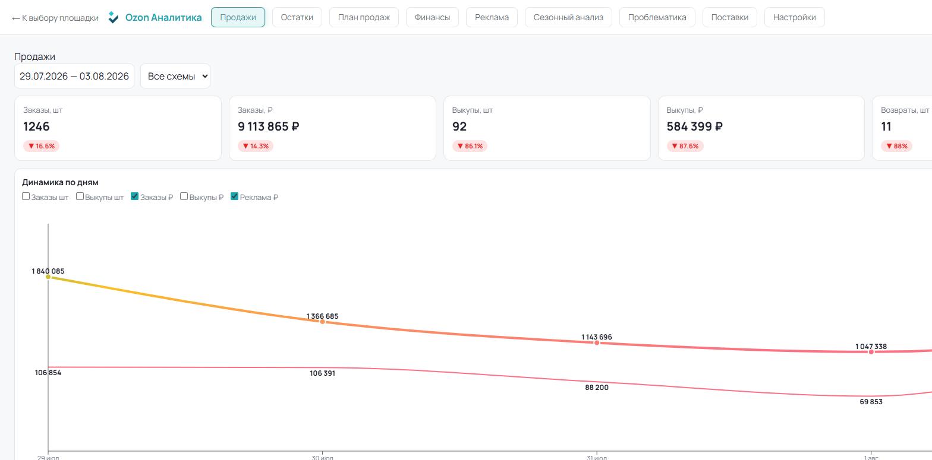Click the 88% decline badge

(897, 146)
